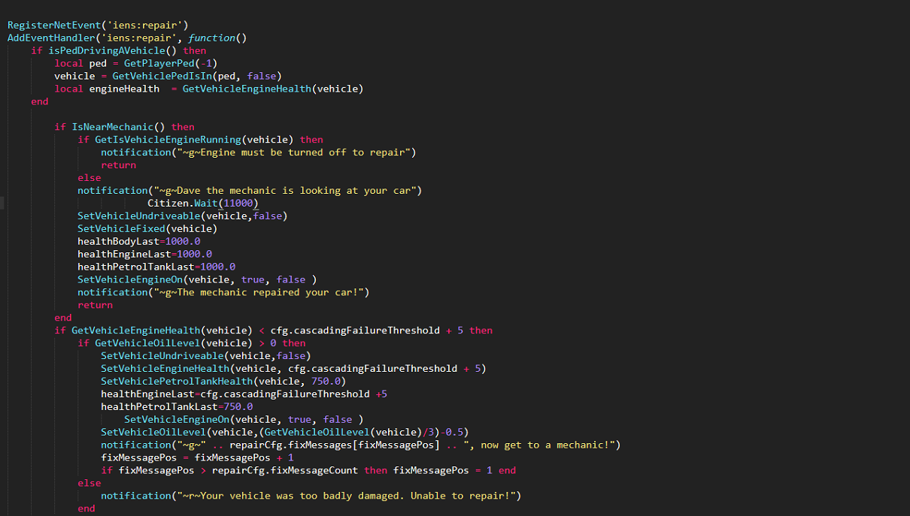Click healthPetrolTankLast=1000.0 assignment
Image resolution: width=910 pixels, height=516 pixels.
click(156, 267)
